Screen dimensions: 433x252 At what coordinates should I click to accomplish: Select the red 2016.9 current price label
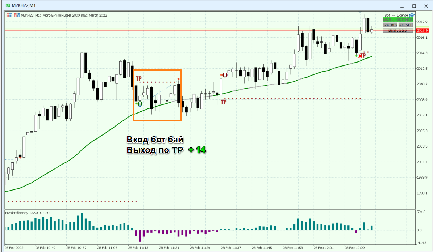422,31
